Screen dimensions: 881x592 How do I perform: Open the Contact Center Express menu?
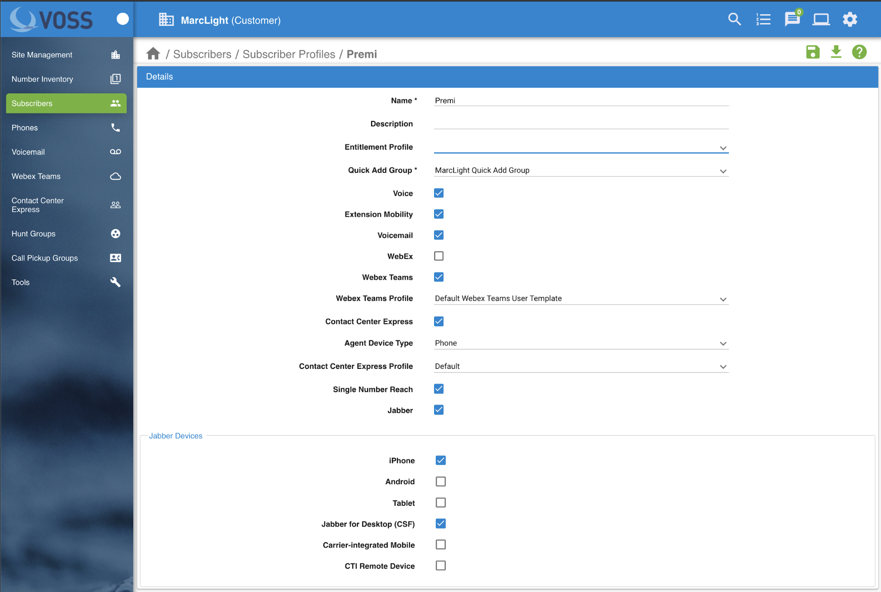click(x=66, y=205)
